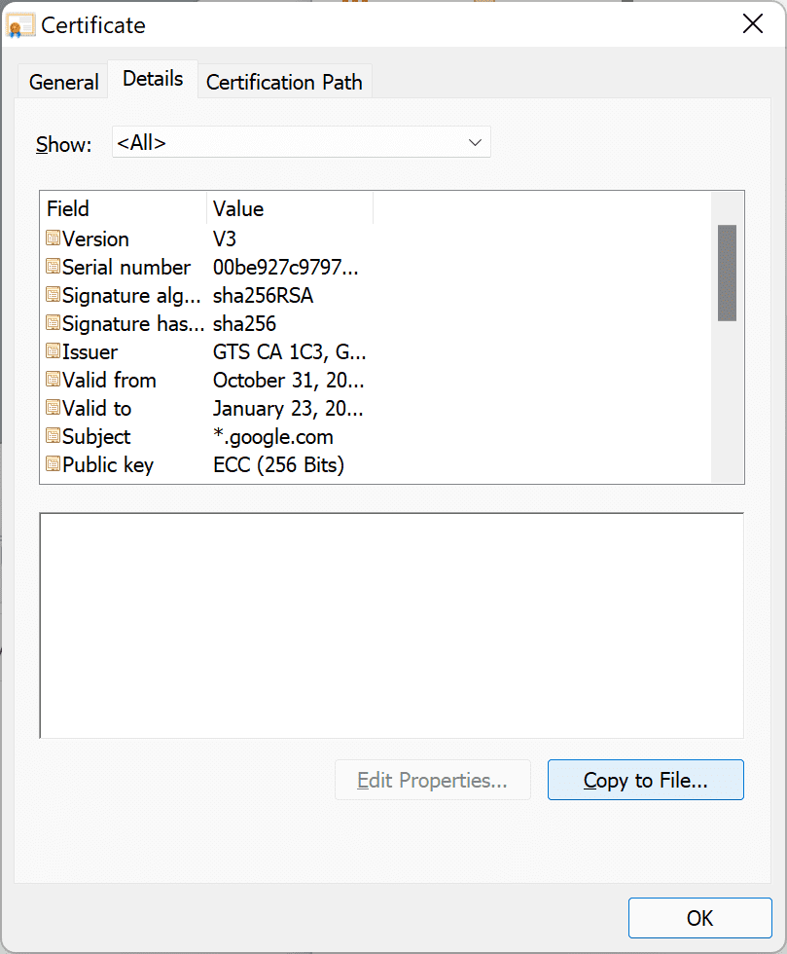Image resolution: width=787 pixels, height=954 pixels.
Task: Click the Serial number field icon
Action: [53, 267]
